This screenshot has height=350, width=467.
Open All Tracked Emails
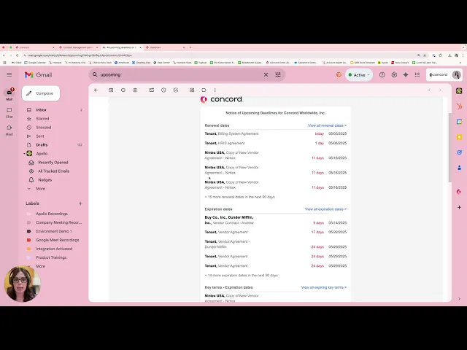click(x=53, y=171)
